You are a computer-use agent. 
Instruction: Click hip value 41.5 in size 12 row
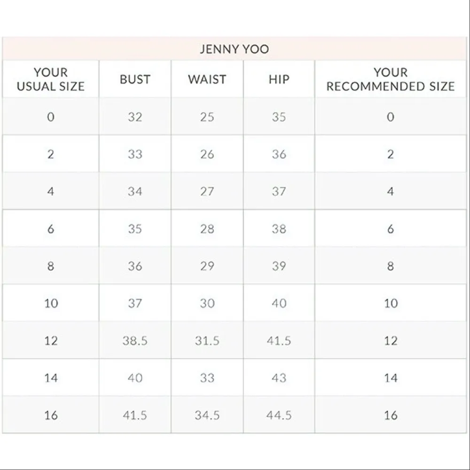tap(279, 341)
